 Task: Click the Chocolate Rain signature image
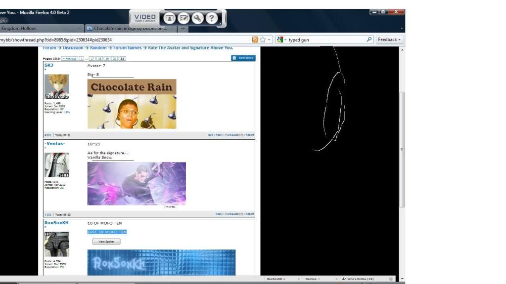click(132, 104)
